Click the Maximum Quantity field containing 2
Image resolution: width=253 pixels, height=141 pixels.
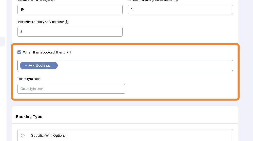tap(70, 32)
